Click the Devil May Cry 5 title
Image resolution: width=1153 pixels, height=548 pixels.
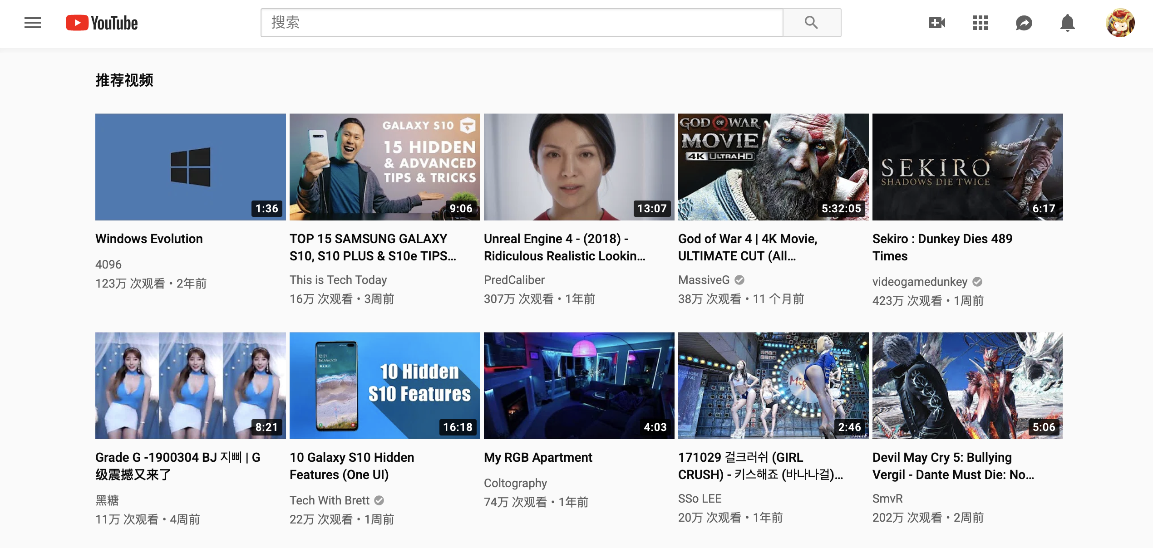tap(953, 466)
